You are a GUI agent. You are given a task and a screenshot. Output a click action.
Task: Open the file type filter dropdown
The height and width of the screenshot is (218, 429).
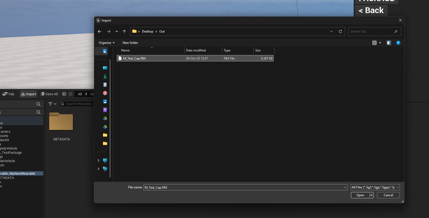pyautogui.click(x=375, y=187)
